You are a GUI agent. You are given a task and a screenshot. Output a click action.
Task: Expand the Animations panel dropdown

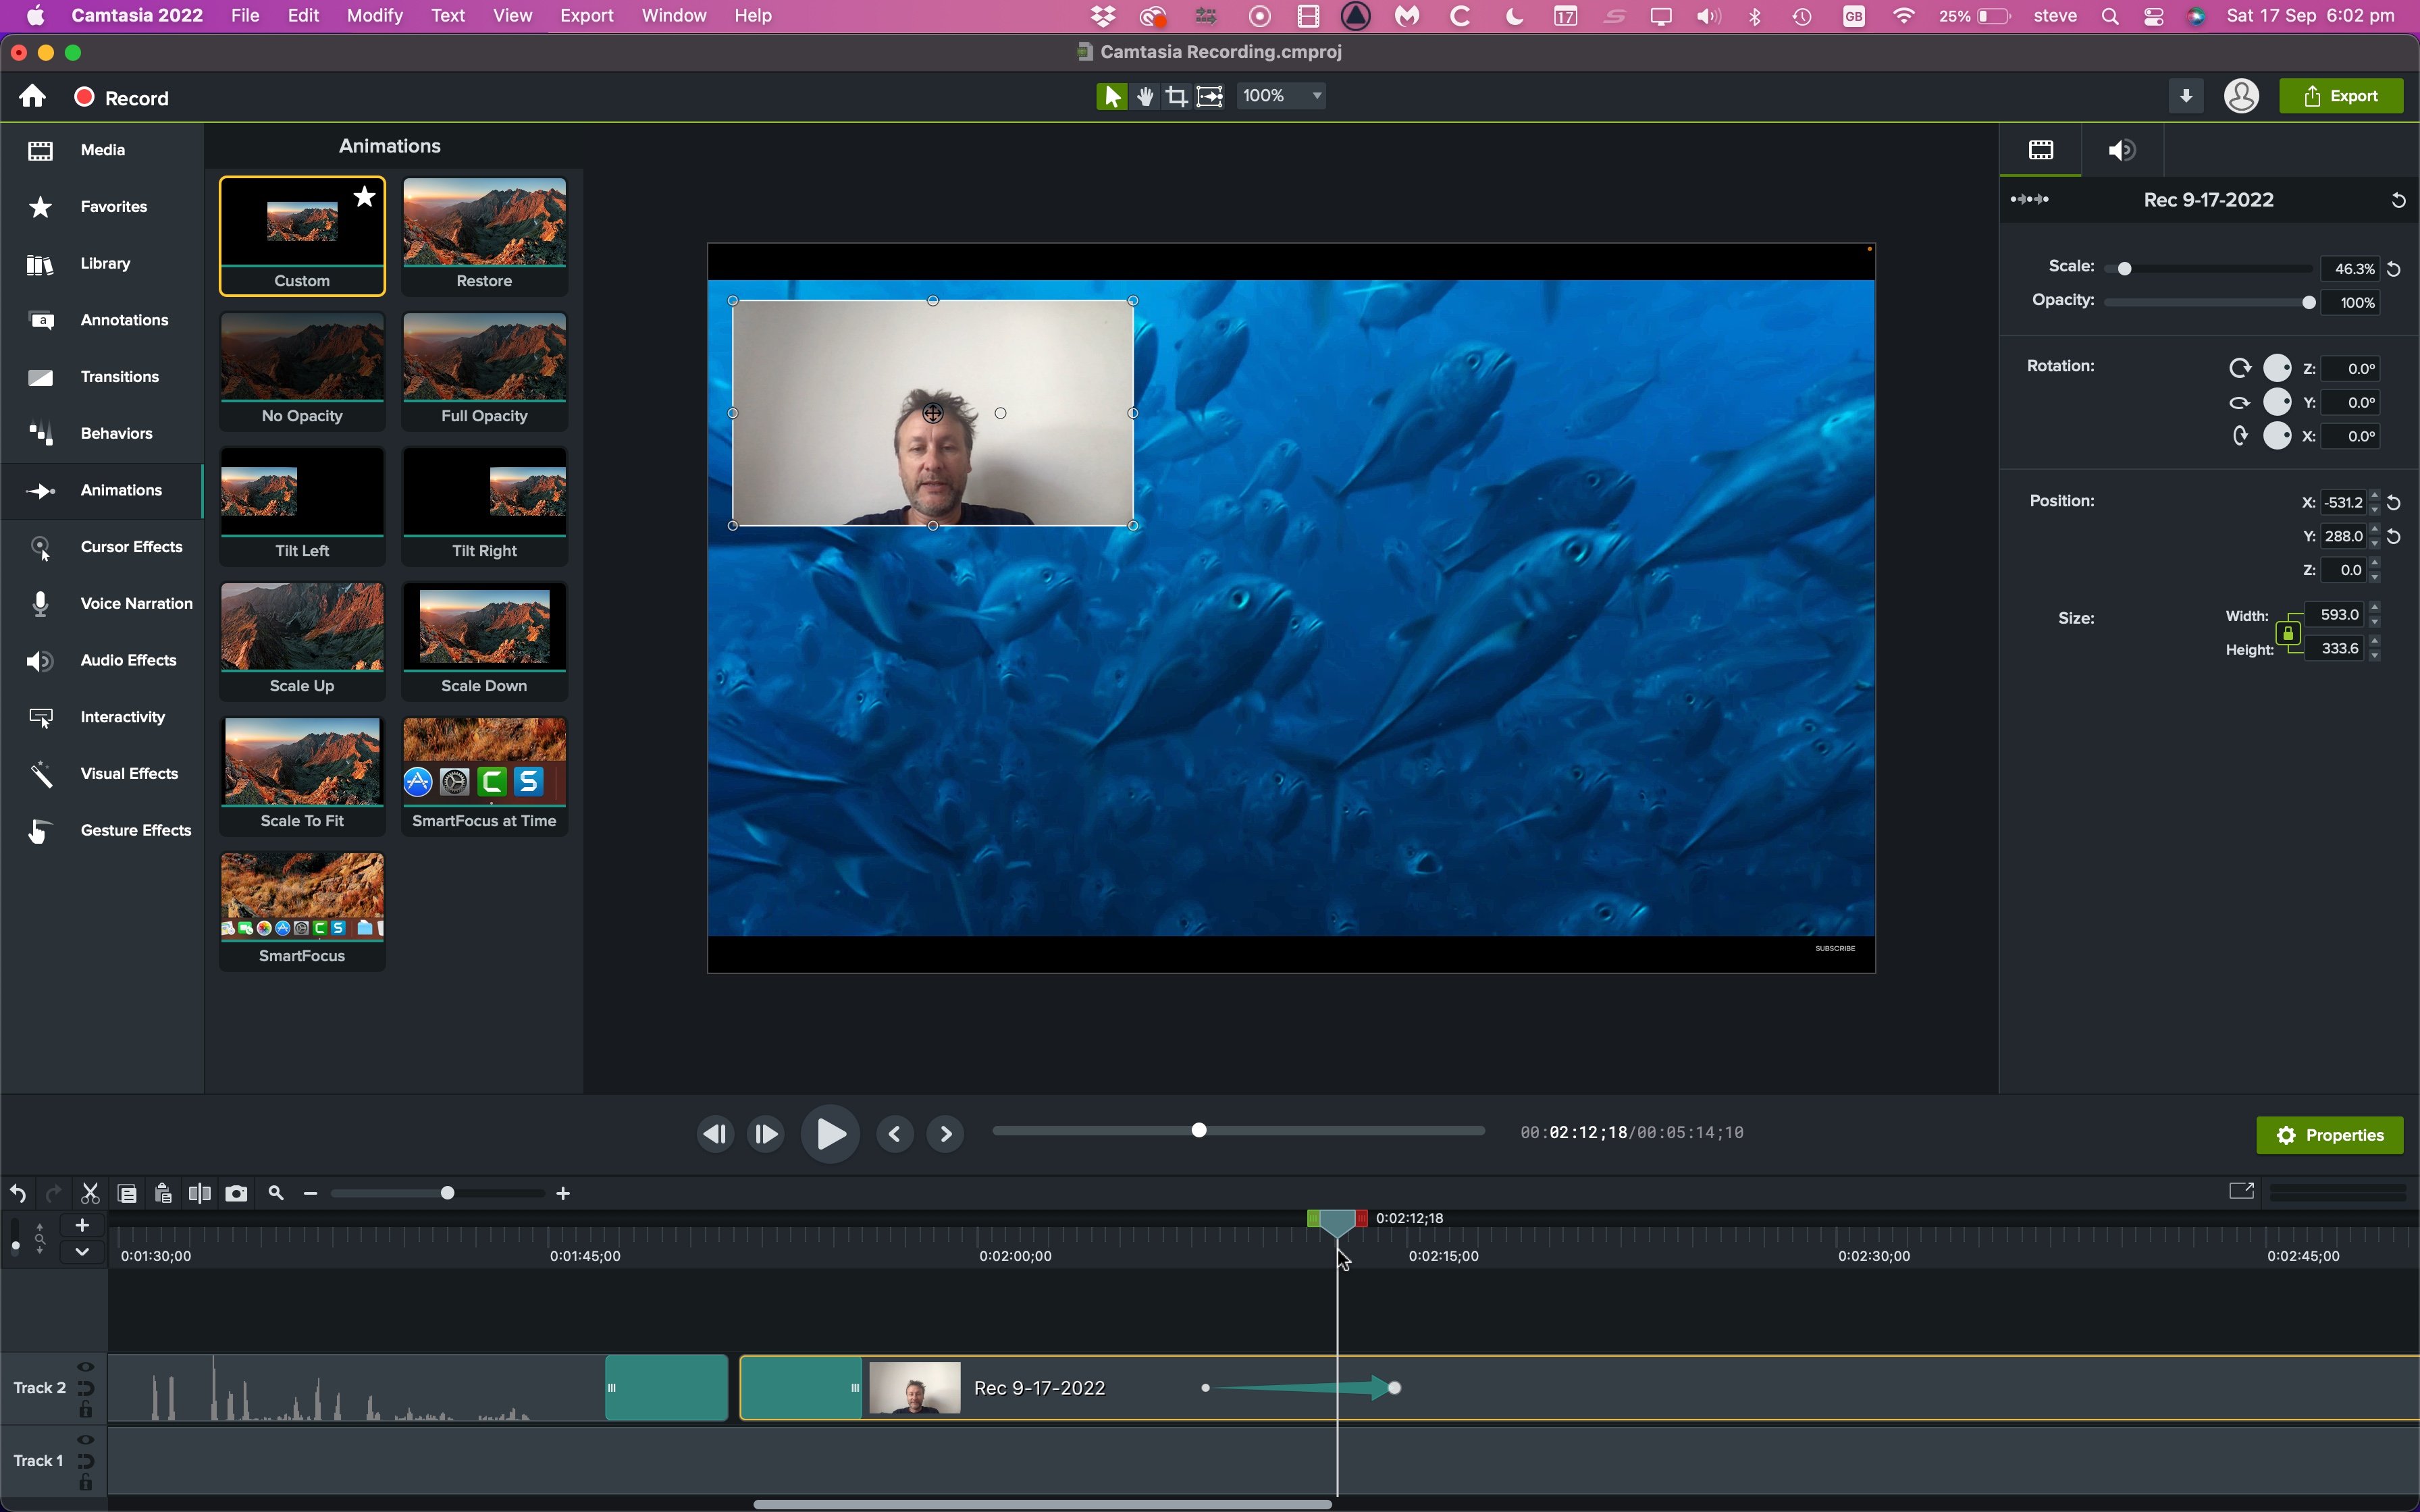[390, 146]
